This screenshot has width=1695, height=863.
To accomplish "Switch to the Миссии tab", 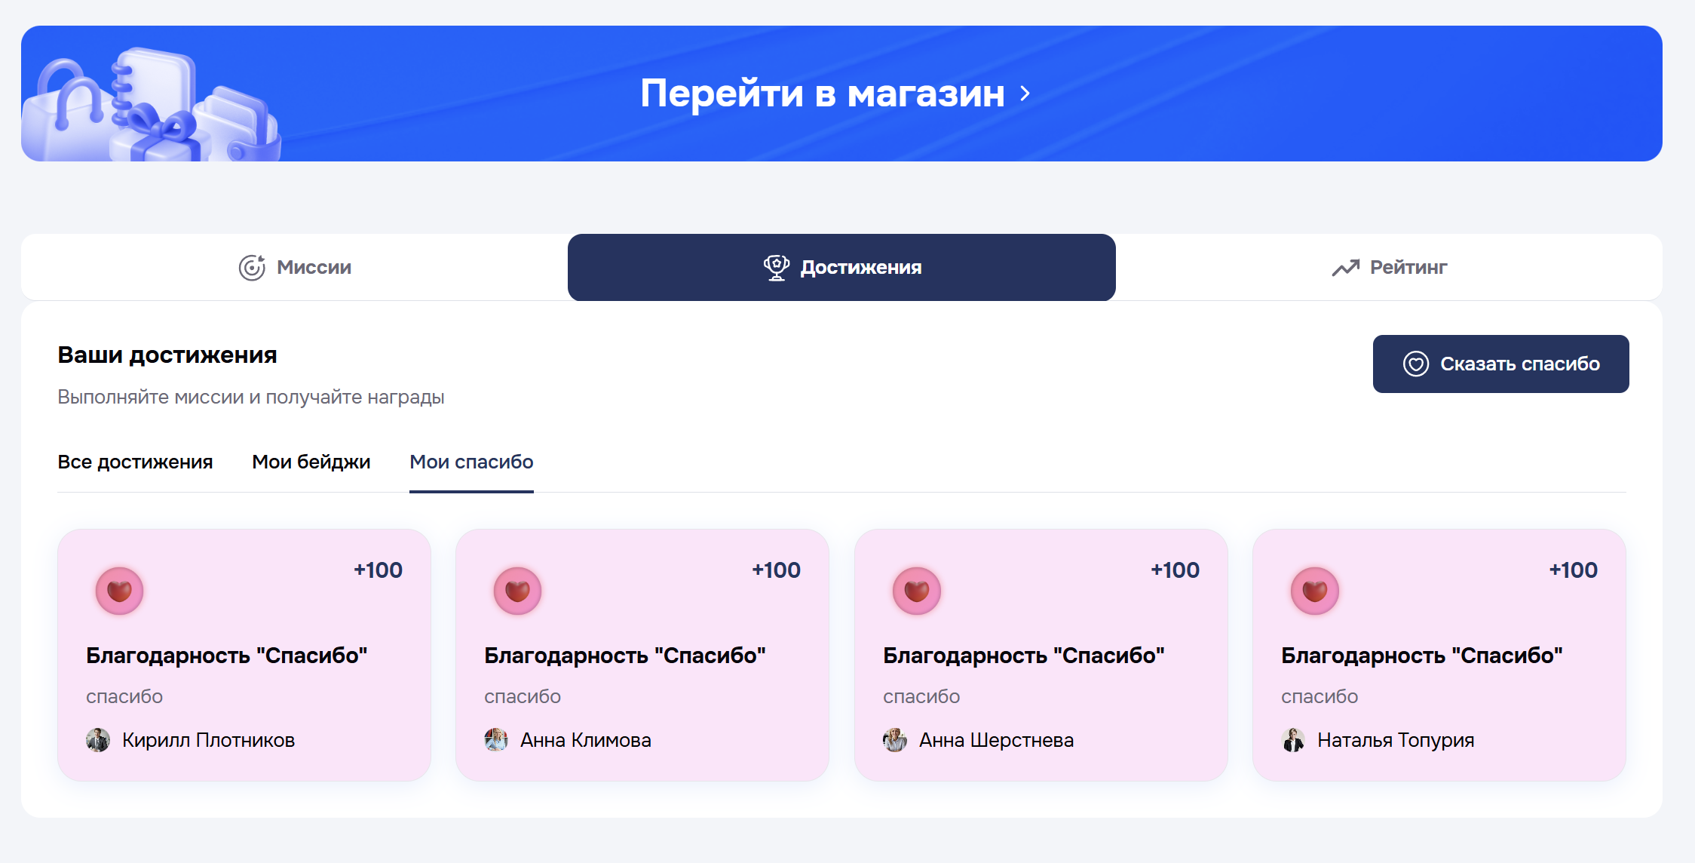I will point(295,268).
